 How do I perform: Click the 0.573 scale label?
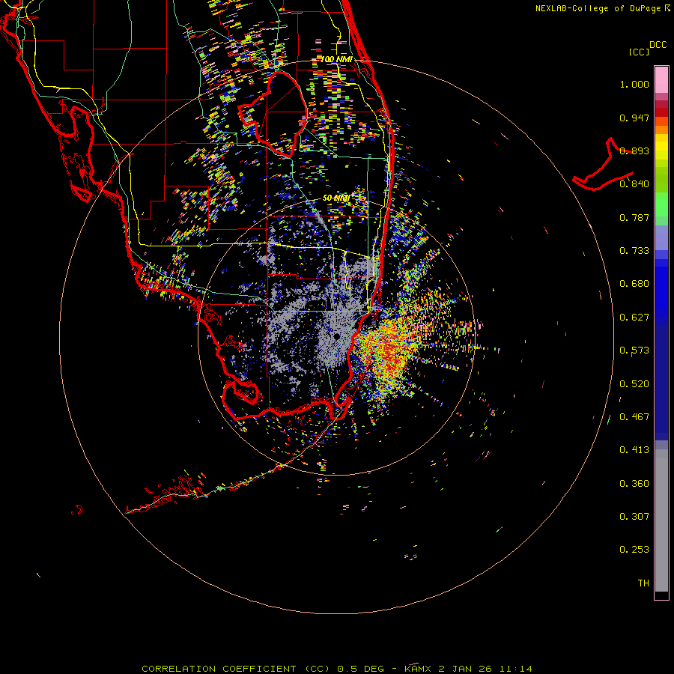point(634,350)
